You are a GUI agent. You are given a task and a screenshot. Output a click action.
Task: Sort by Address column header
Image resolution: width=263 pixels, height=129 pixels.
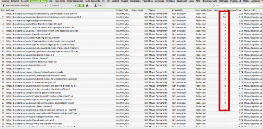(60, 10)
